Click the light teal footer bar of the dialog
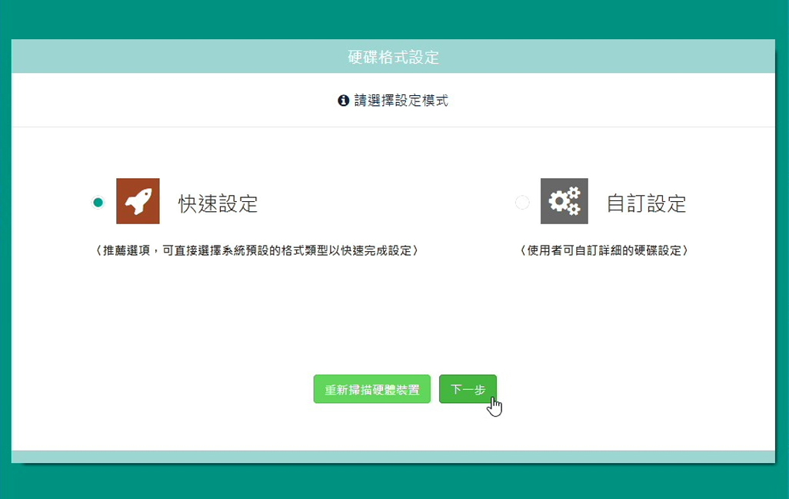 [x=393, y=456]
